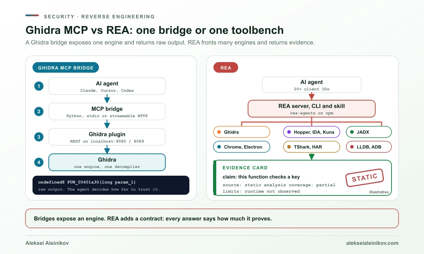Click the purple dot in the Hopper chip
The image size is (424, 254).
[x=289, y=132]
